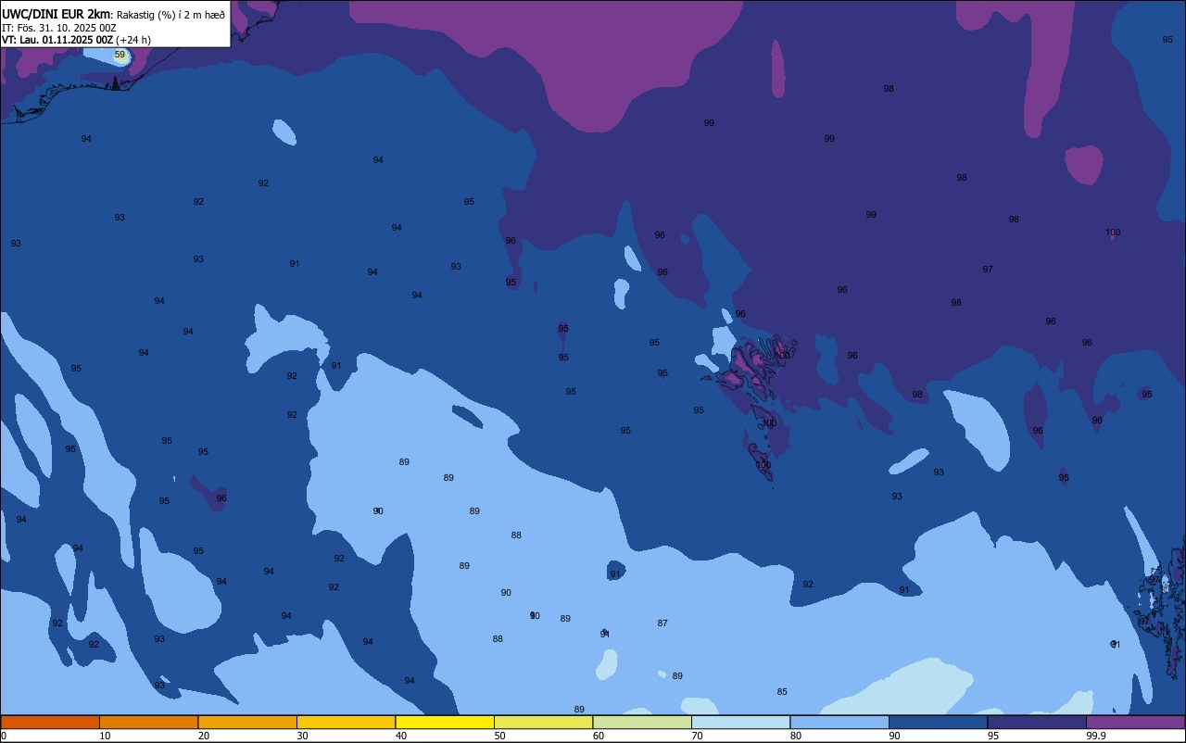The width and height of the screenshot is (1186, 743).
Task: Click the legend scale label 50
Action: [x=499, y=736]
